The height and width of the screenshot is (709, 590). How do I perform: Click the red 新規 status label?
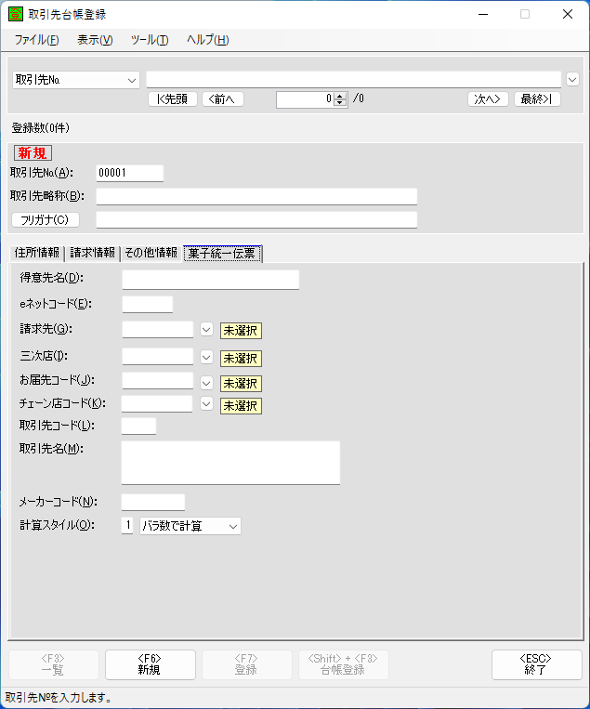[33, 152]
